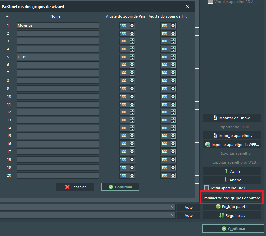This screenshot has height=236, width=266.
Task: Click the Movings group name field
Action: coord(58,25)
